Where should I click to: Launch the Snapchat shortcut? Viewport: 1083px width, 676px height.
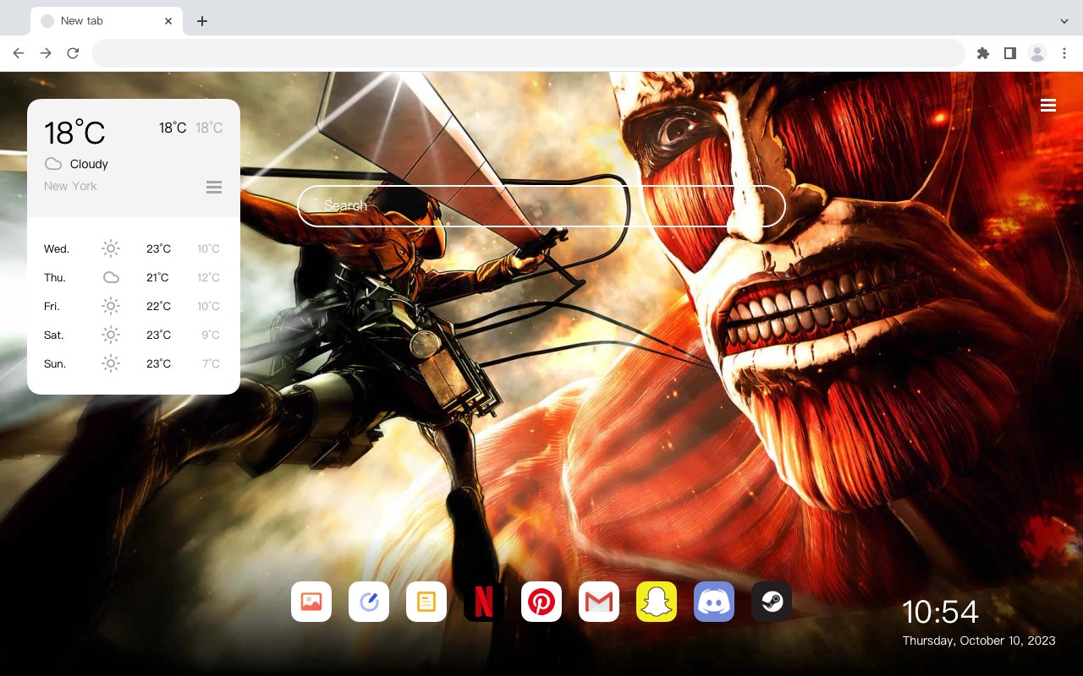pos(657,602)
